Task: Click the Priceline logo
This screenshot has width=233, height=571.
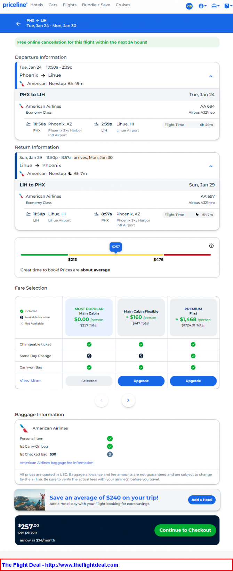Action: [x=15, y=5]
